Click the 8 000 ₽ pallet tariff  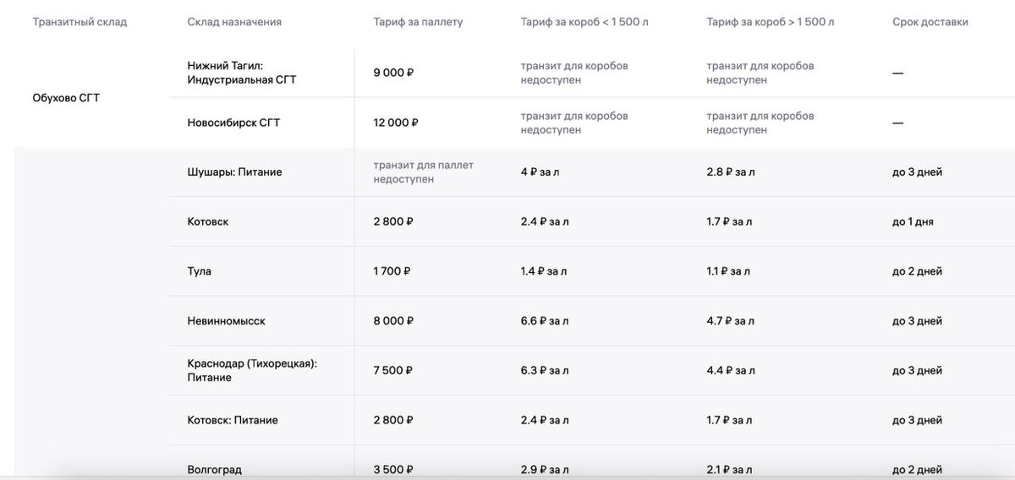[x=393, y=321]
